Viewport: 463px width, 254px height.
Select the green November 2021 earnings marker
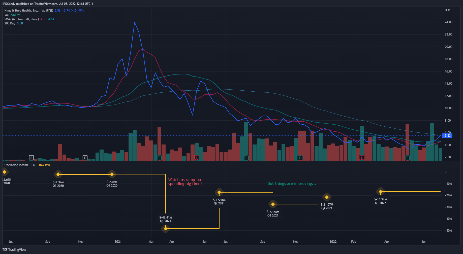point(300,158)
